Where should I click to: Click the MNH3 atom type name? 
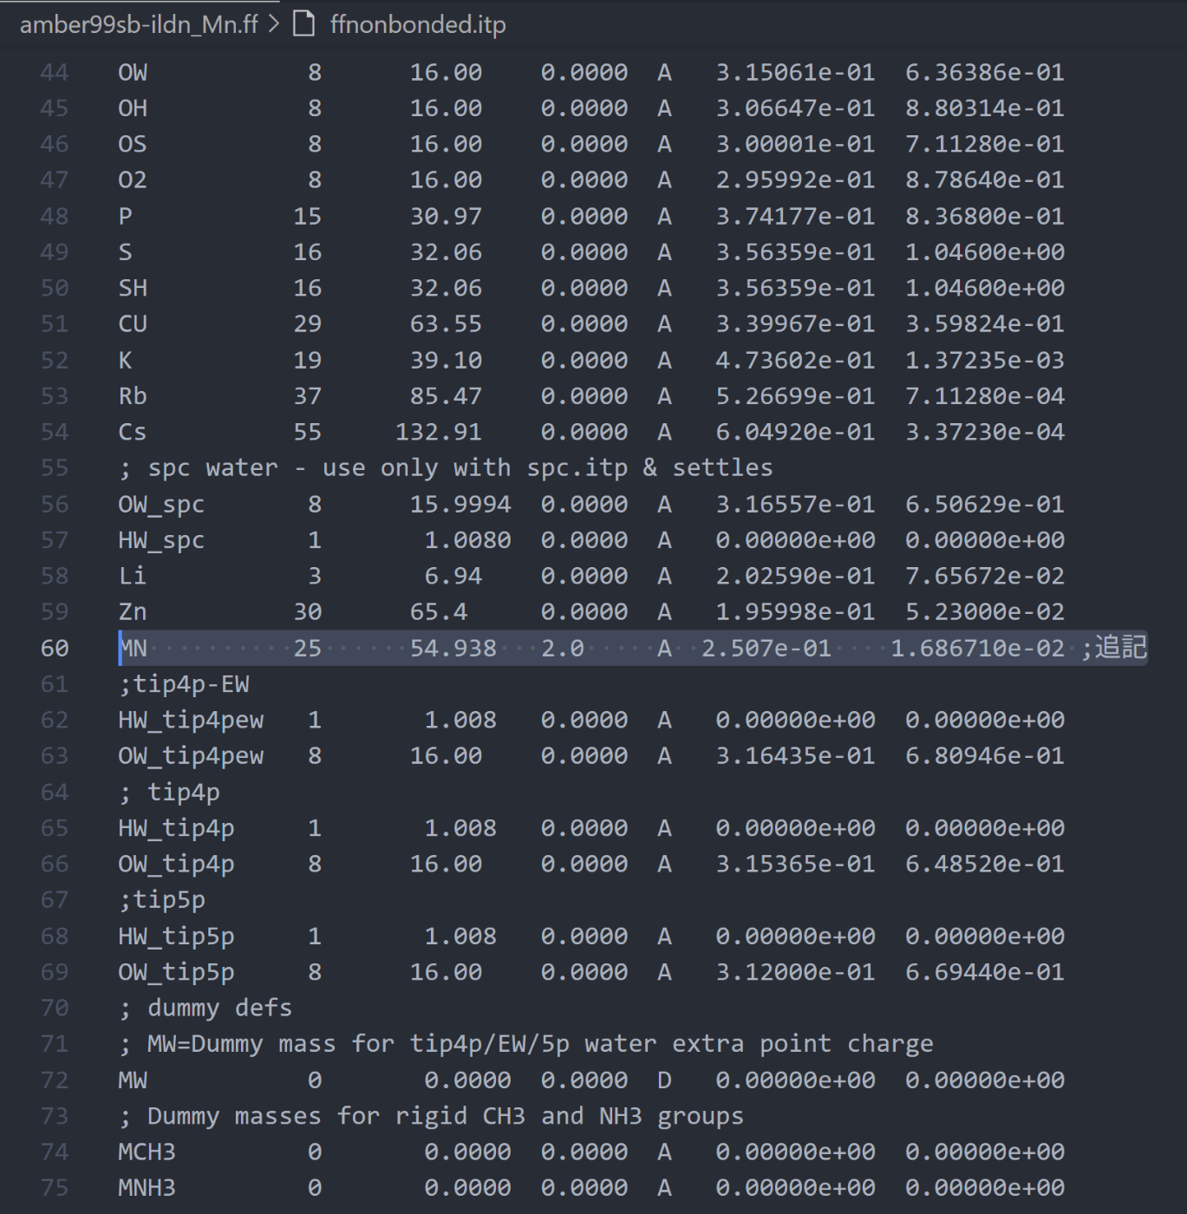coord(147,1188)
